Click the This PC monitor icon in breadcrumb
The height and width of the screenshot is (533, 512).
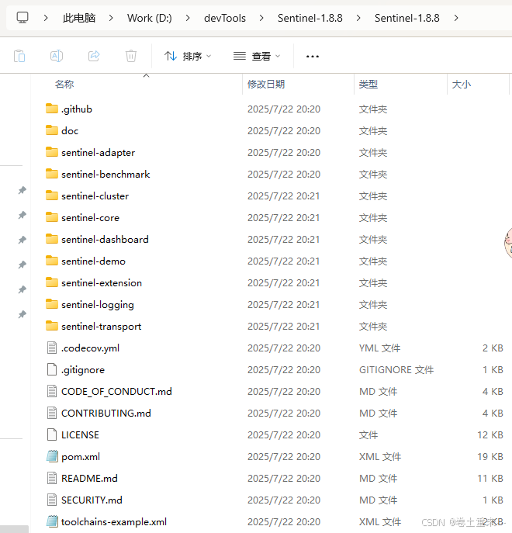point(22,18)
